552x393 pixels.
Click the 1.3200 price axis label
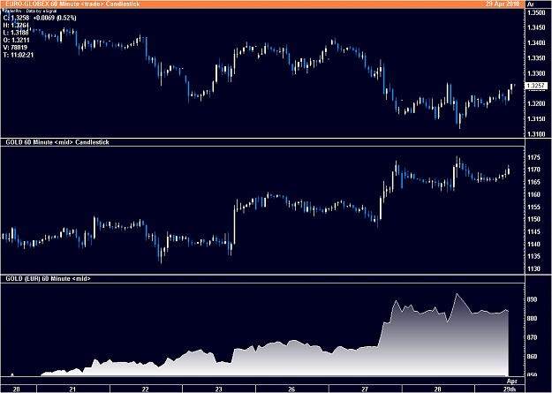pyautogui.click(x=536, y=104)
